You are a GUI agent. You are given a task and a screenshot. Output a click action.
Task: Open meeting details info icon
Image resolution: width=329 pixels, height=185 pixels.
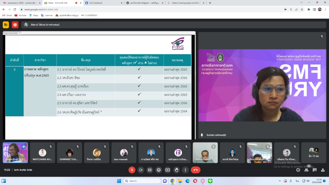tap(298, 170)
